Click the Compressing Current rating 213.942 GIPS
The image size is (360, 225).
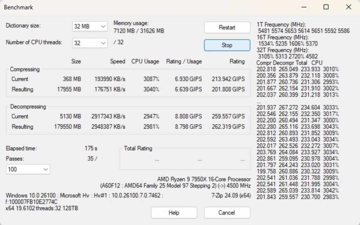(x=228, y=79)
